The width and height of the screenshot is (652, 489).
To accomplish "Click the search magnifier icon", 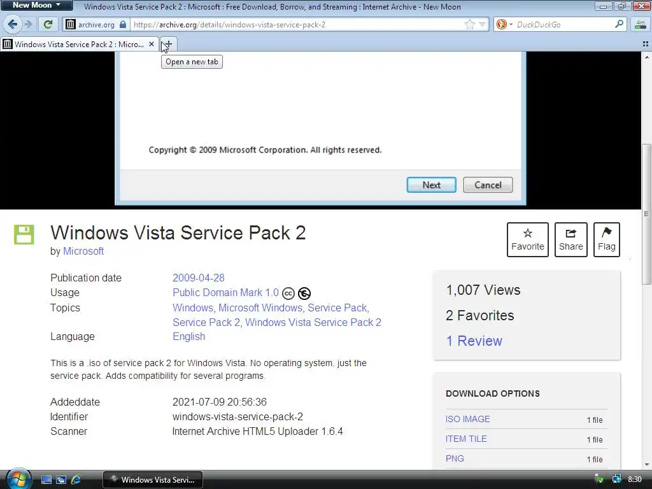I will [x=619, y=24].
